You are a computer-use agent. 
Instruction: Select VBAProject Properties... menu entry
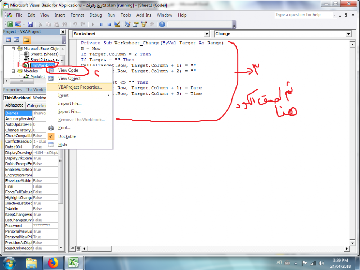click(80, 87)
